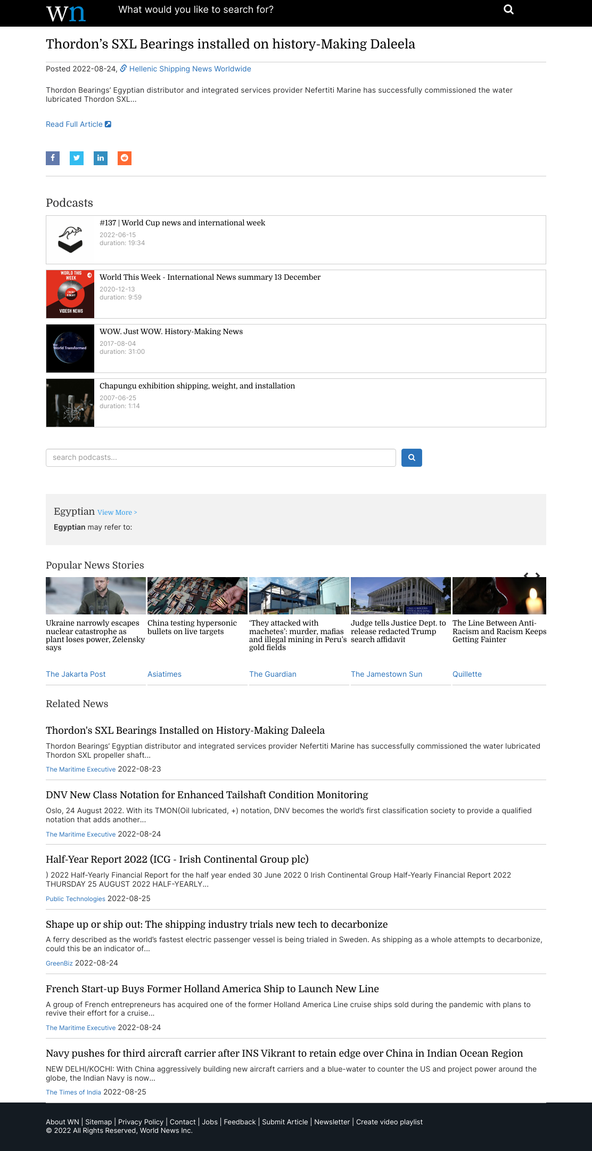Click Public Technologies source link
The image size is (592, 1151).
coord(76,899)
